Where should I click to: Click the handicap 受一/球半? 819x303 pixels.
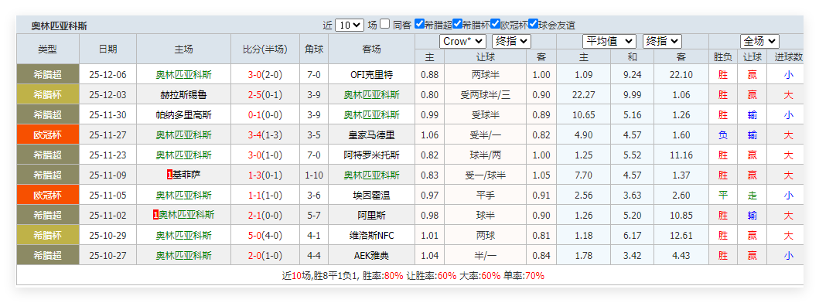coord(485,175)
